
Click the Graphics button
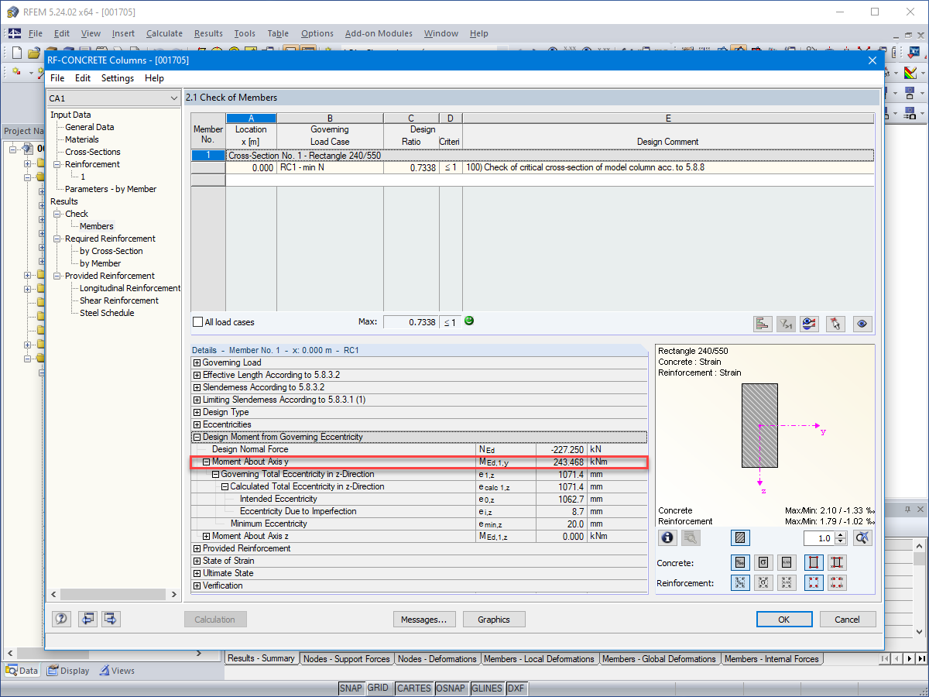coord(494,619)
